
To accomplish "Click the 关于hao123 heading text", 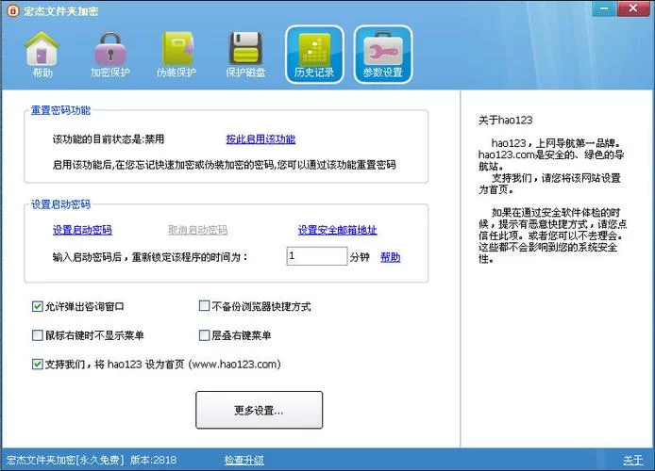I will (506, 121).
